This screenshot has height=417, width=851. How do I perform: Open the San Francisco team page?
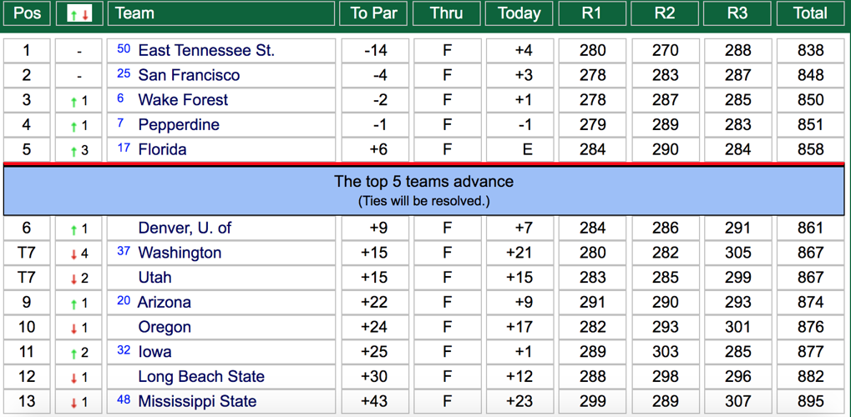point(189,76)
